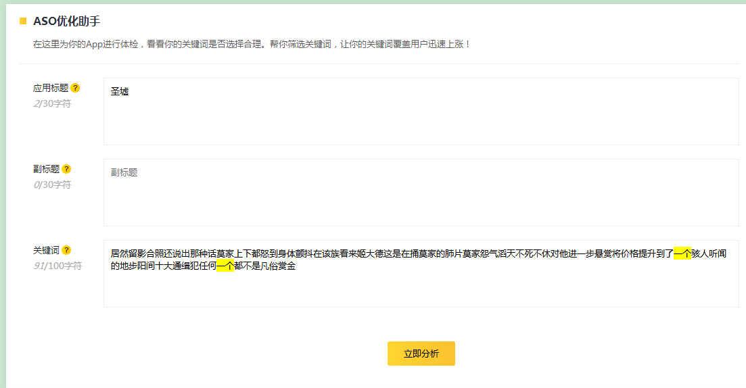Focus the 应用标题 text input box
The height and width of the screenshot is (388, 746).
click(421, 118)
